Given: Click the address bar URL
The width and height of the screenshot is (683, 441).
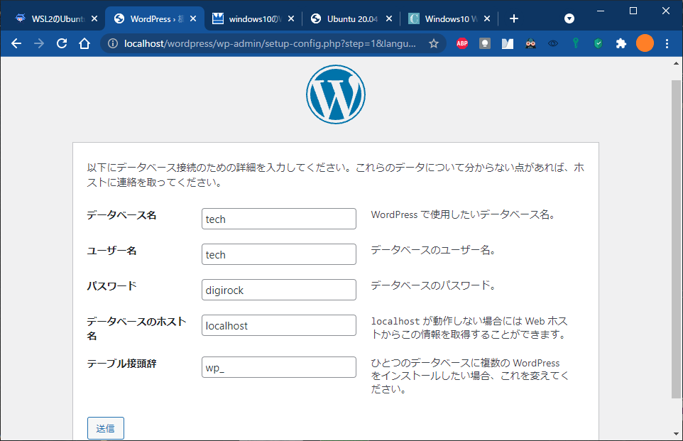Looking at the screenshot, I should (x=270, y=43).
